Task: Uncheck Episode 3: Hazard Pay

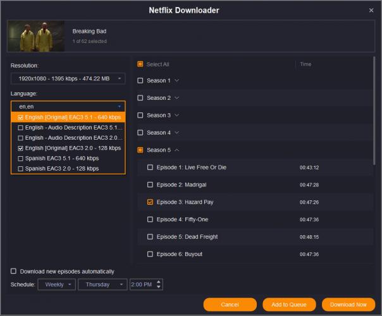Action: (150, 202)
